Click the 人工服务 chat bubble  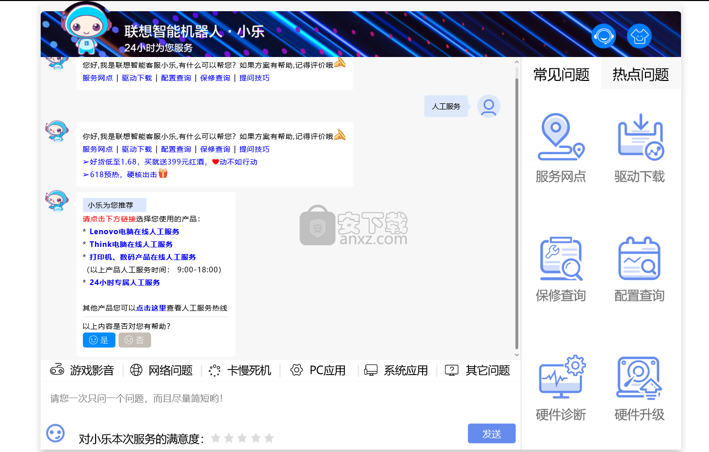coord(446,106)
